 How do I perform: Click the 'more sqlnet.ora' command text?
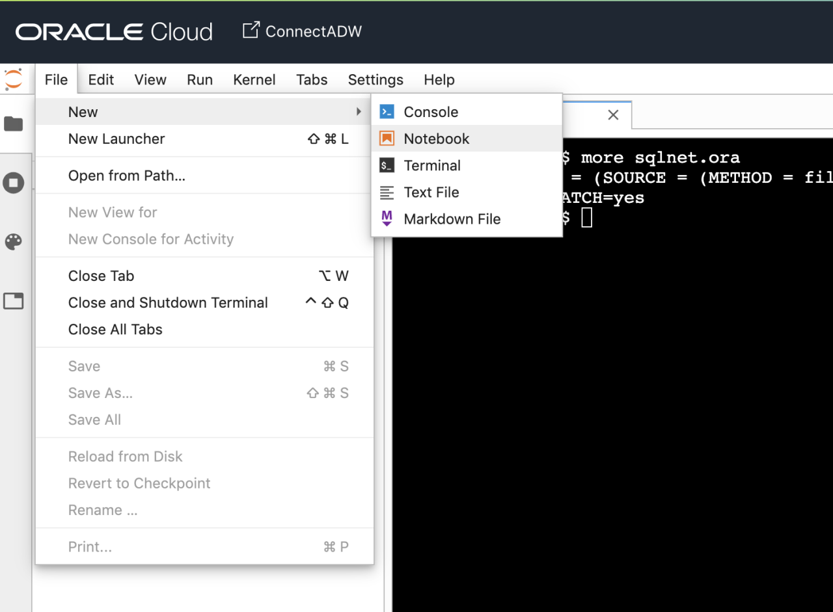[x=660, y=157]
